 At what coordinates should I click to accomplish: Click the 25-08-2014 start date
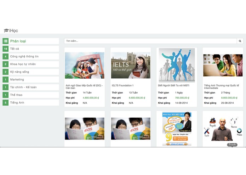pos(227,103)
